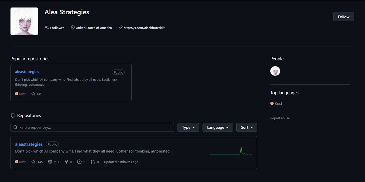Click the Public badge in the Repositories list row
Image resolution: width=365 pixels, height=182 pixels.
click(52, 144)
